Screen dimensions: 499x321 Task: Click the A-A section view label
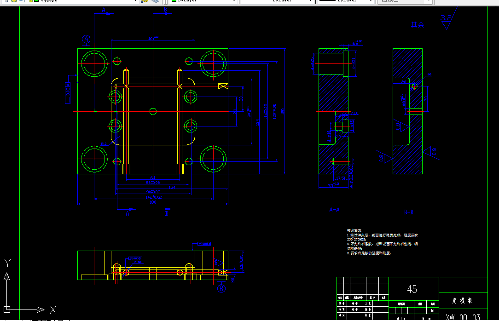tap(334, 210)
